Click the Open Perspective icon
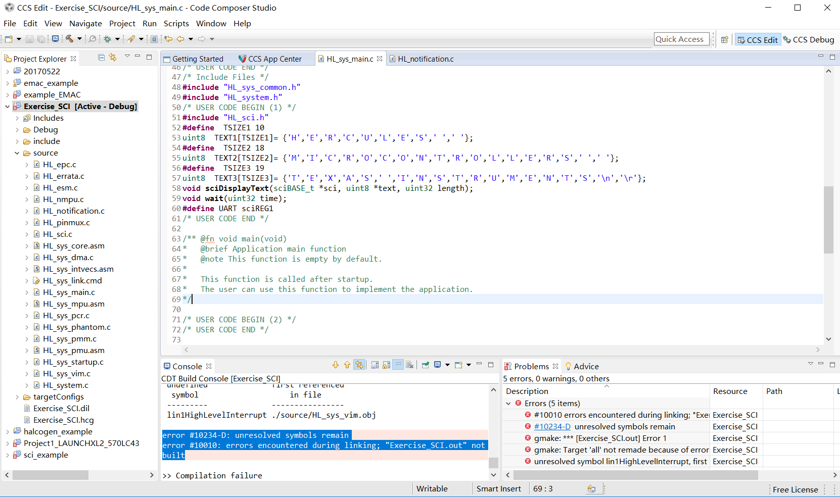The width and height of the screenshot is (840, 497). [724, 39]
